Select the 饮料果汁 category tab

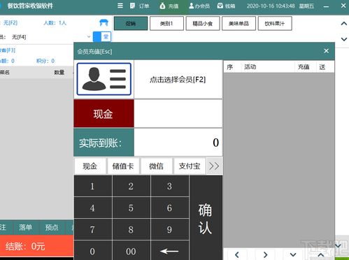click(x=275, y=23)
